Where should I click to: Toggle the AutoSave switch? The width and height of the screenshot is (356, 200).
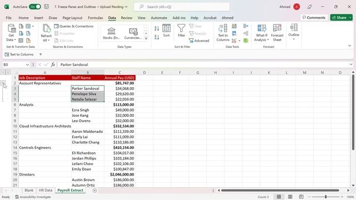[34, 7]
